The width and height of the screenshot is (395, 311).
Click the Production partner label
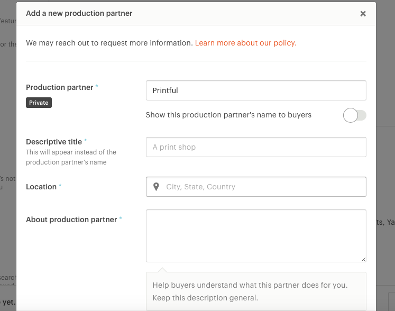(59, 87)
